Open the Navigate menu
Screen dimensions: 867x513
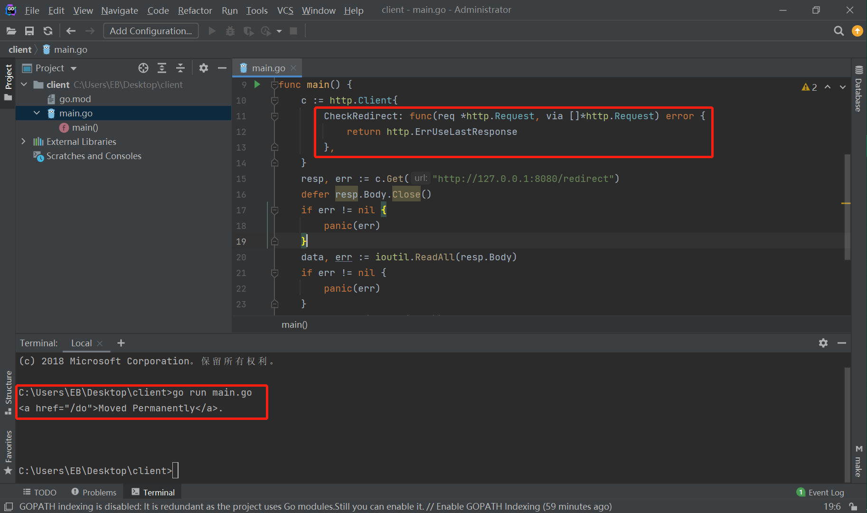click(x=120, y=10)
